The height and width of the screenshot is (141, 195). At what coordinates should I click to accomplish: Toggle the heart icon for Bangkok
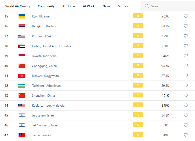186,26
